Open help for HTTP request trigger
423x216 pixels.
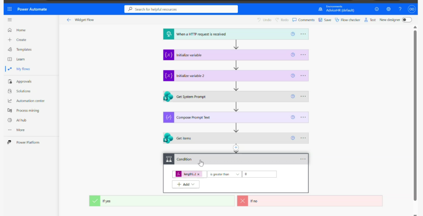pyautogui.click(x=293, y=34)
